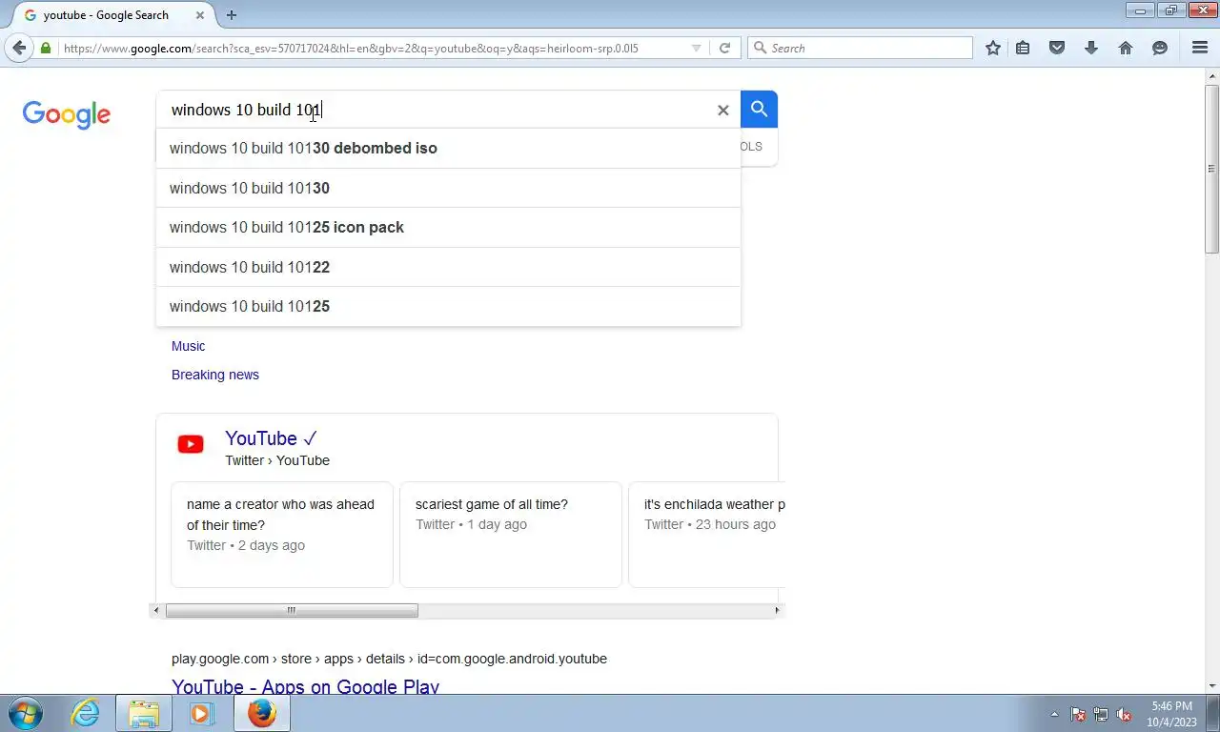Click the red YouTube play logo icon
The height and width of the screenshot is (732, 1220).
191,444
